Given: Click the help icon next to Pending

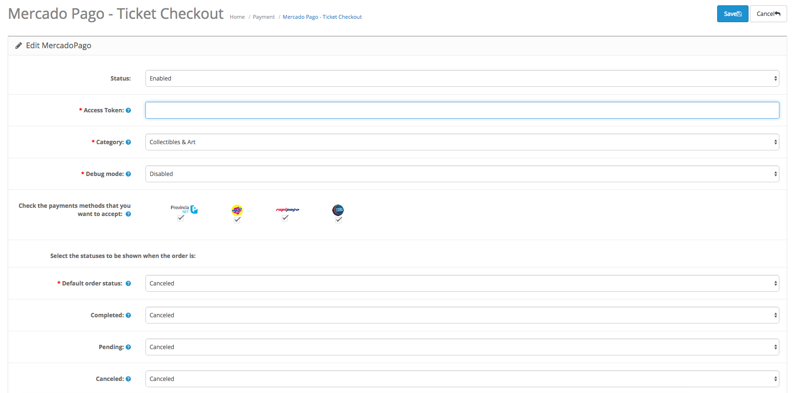Looking at the screenshot, I should [x=128, y=347].
